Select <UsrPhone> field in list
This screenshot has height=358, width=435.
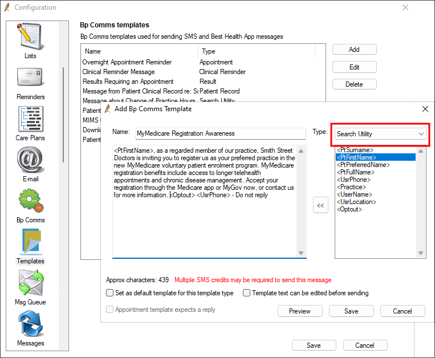376,180
